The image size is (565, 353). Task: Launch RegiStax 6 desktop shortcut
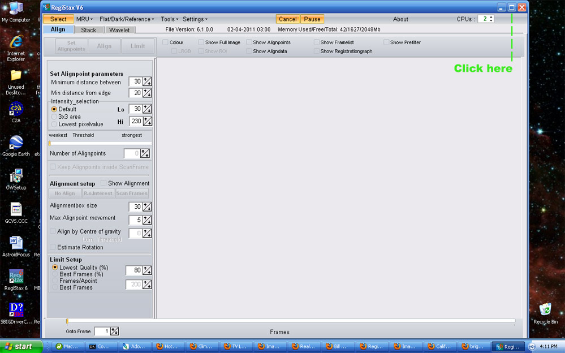16,280
